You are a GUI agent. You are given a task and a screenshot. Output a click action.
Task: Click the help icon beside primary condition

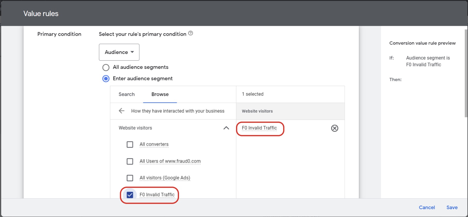[x=190, y=33]
